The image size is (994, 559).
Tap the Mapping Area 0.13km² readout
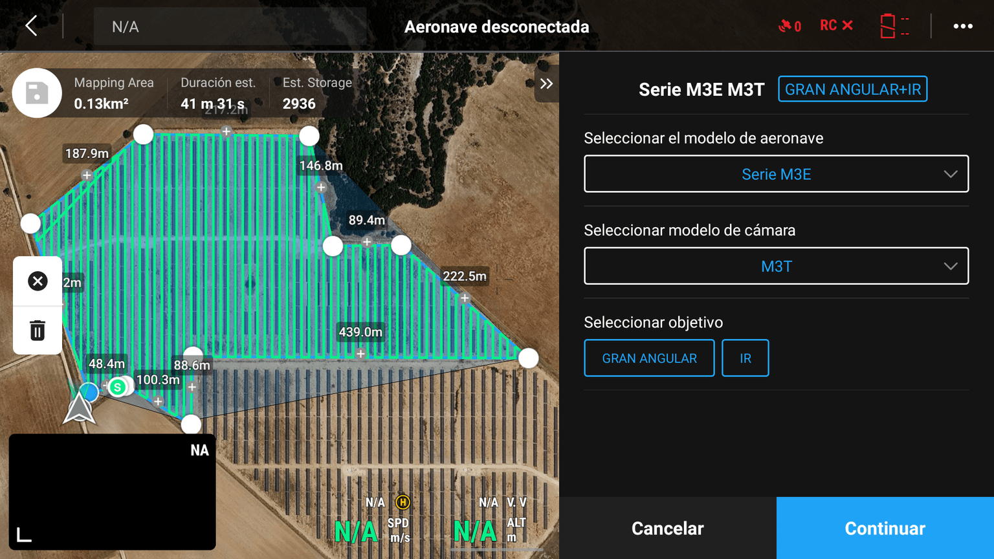(114, 93)
